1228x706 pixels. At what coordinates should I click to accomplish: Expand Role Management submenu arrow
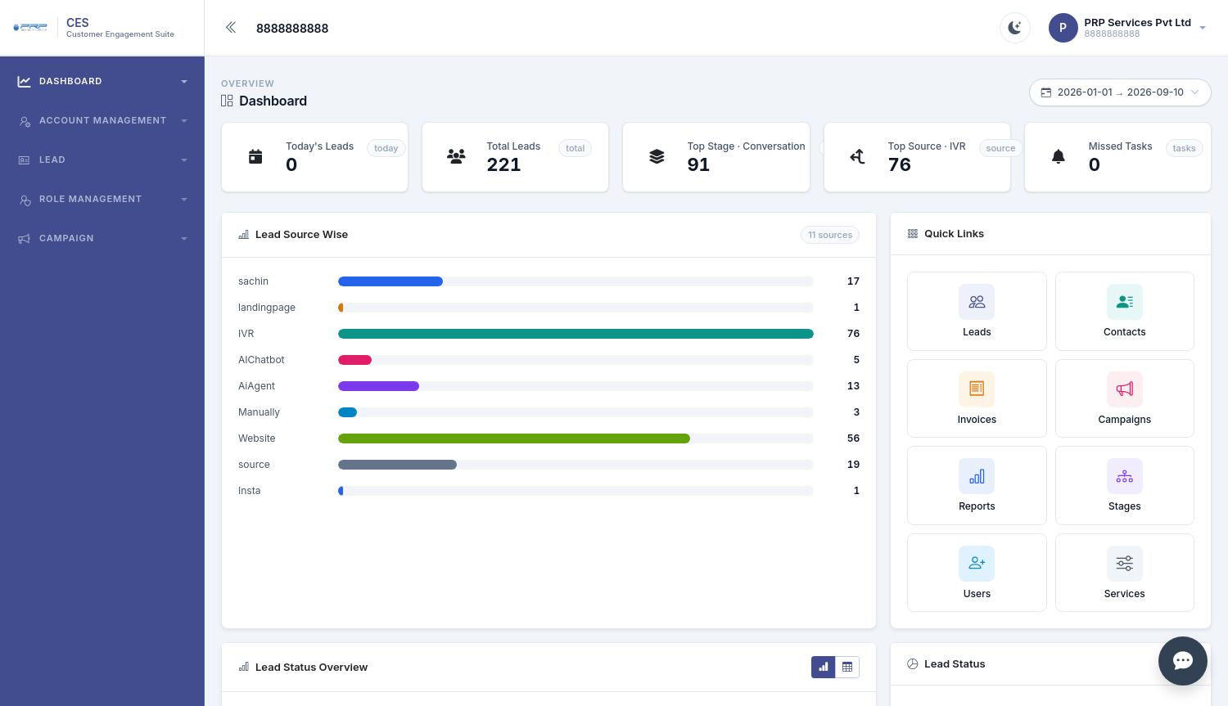(184, 200)
